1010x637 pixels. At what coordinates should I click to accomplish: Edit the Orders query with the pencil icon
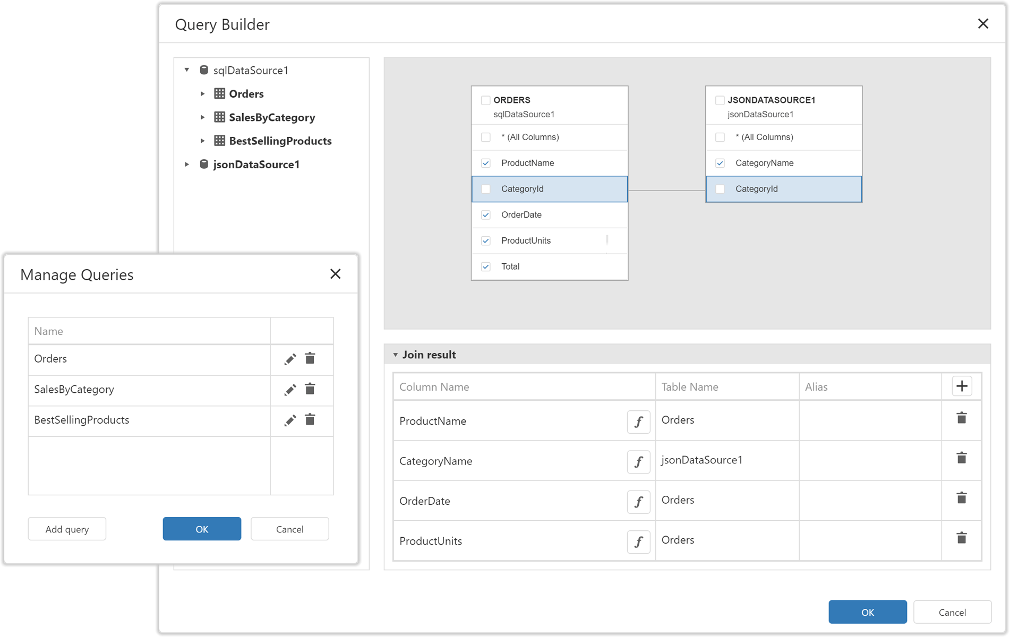tap(290, 359)
